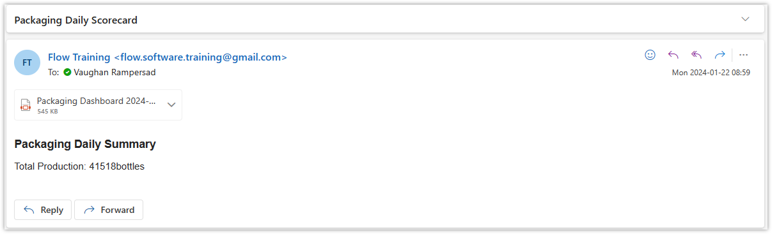Click the Mon 2024-01-22 08:59 timestamp
The height and width of the screenshot is (234, 772).
(x=711, y=73)
